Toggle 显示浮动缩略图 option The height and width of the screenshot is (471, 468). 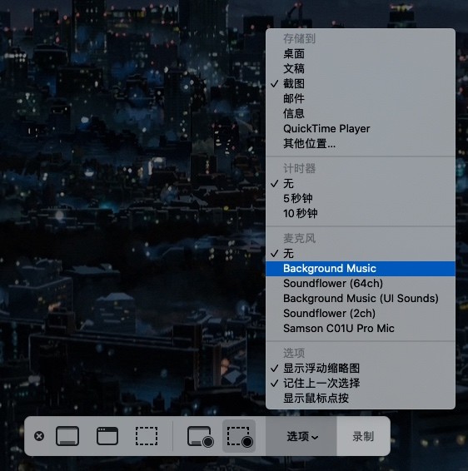pos(361,369)
